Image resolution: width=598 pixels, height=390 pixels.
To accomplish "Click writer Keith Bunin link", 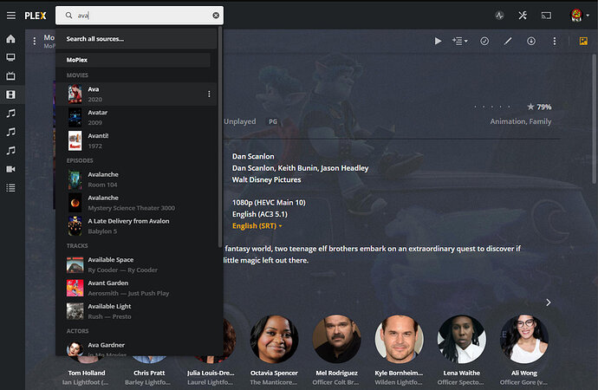I will tap(298, 168).
